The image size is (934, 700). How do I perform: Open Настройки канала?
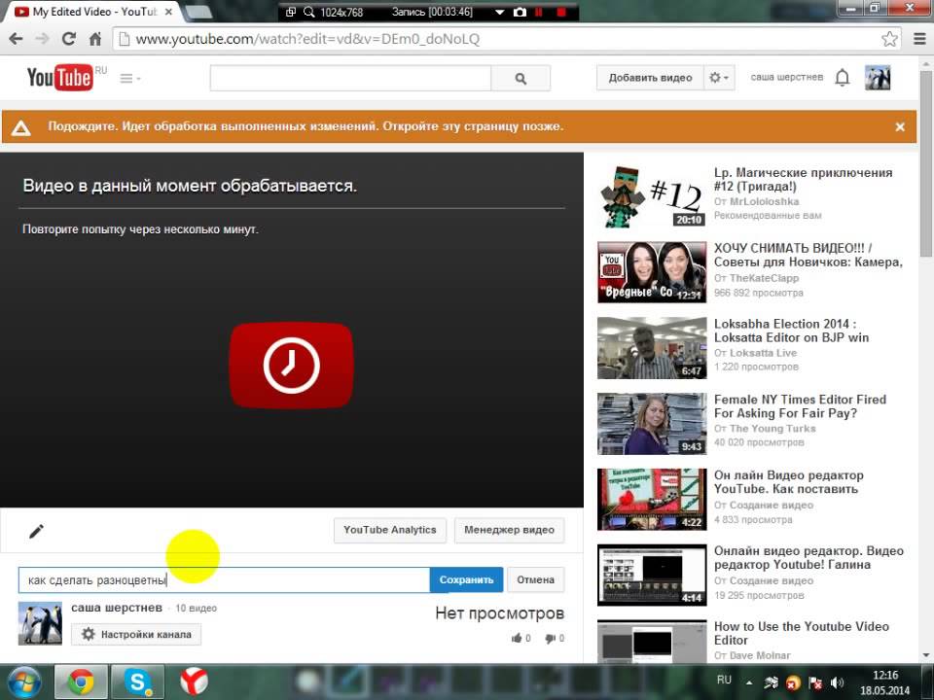[x=136, y=635]
